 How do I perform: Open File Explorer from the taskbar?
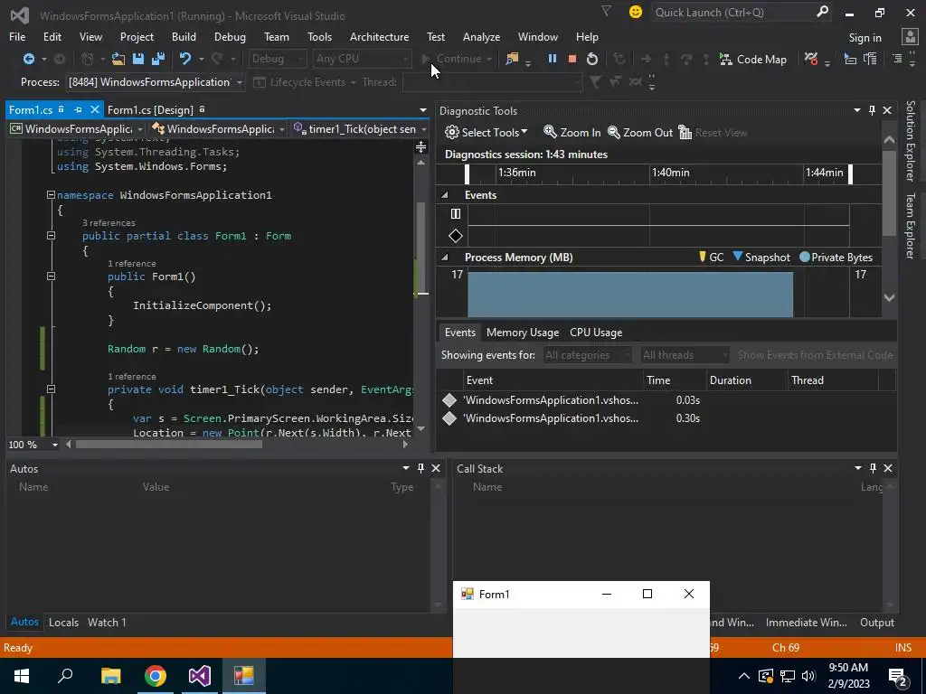pyautogui.click(x=110, y=676)
